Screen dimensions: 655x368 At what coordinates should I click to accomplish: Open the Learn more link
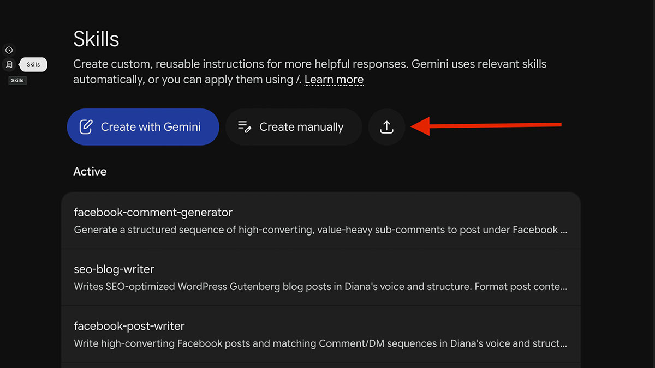334,80
